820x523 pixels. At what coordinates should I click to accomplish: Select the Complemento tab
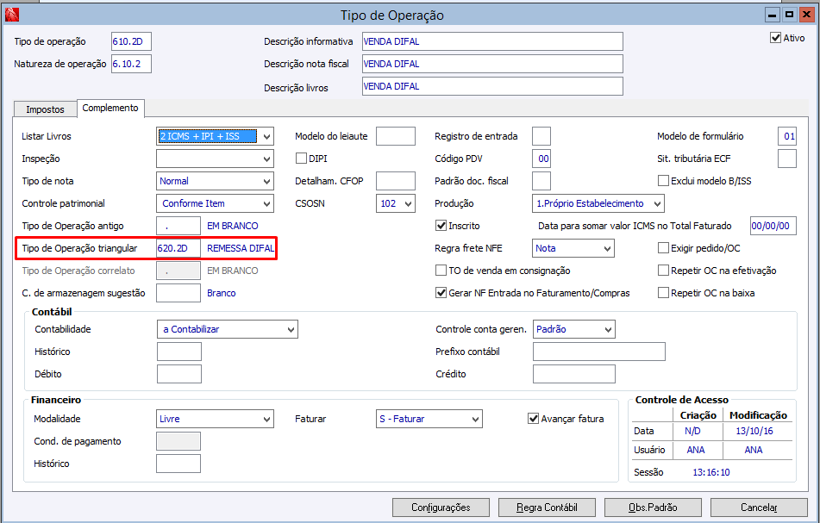click(x=110, y=109)
